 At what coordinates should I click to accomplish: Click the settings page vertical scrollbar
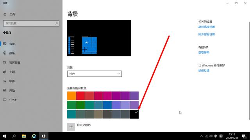click(x=249, y=71)
